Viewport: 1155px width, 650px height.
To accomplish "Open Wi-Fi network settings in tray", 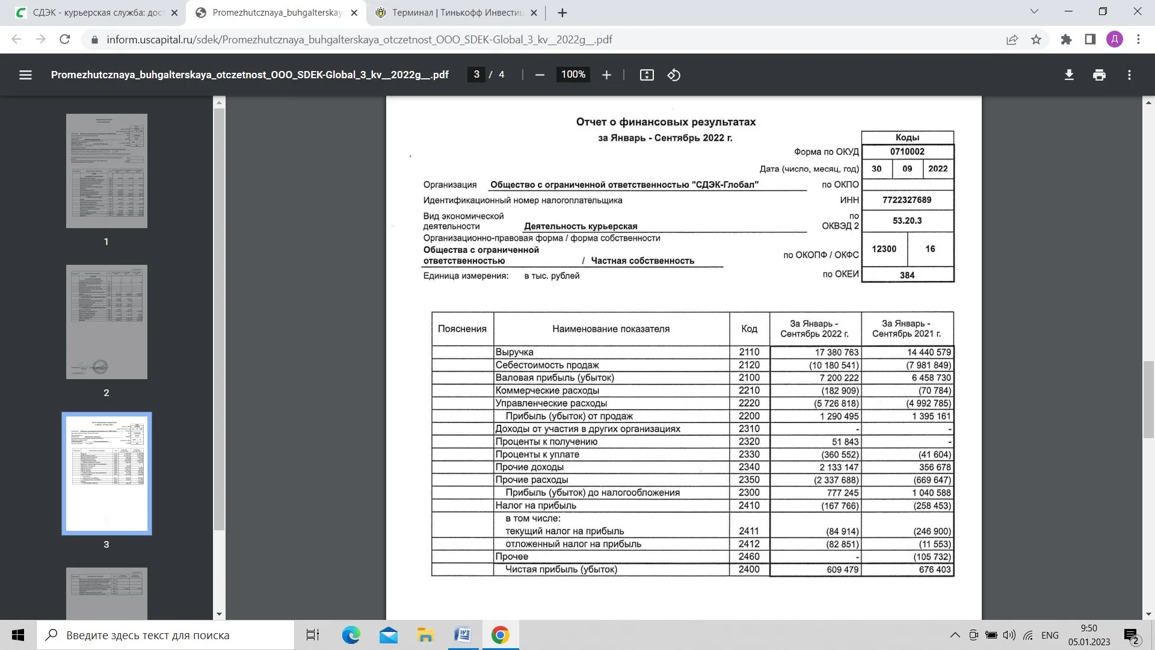I will click(1028, 635).
